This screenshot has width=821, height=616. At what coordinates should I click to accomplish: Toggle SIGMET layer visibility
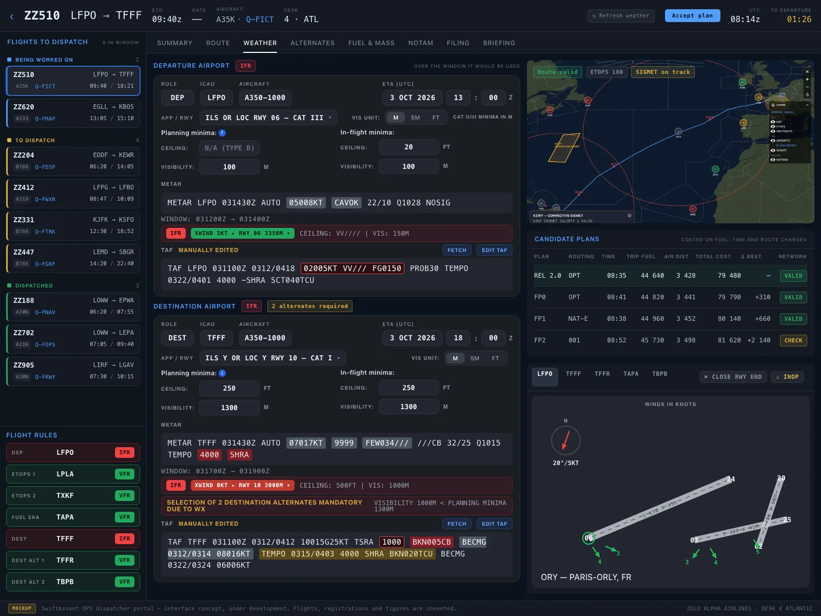773,150
